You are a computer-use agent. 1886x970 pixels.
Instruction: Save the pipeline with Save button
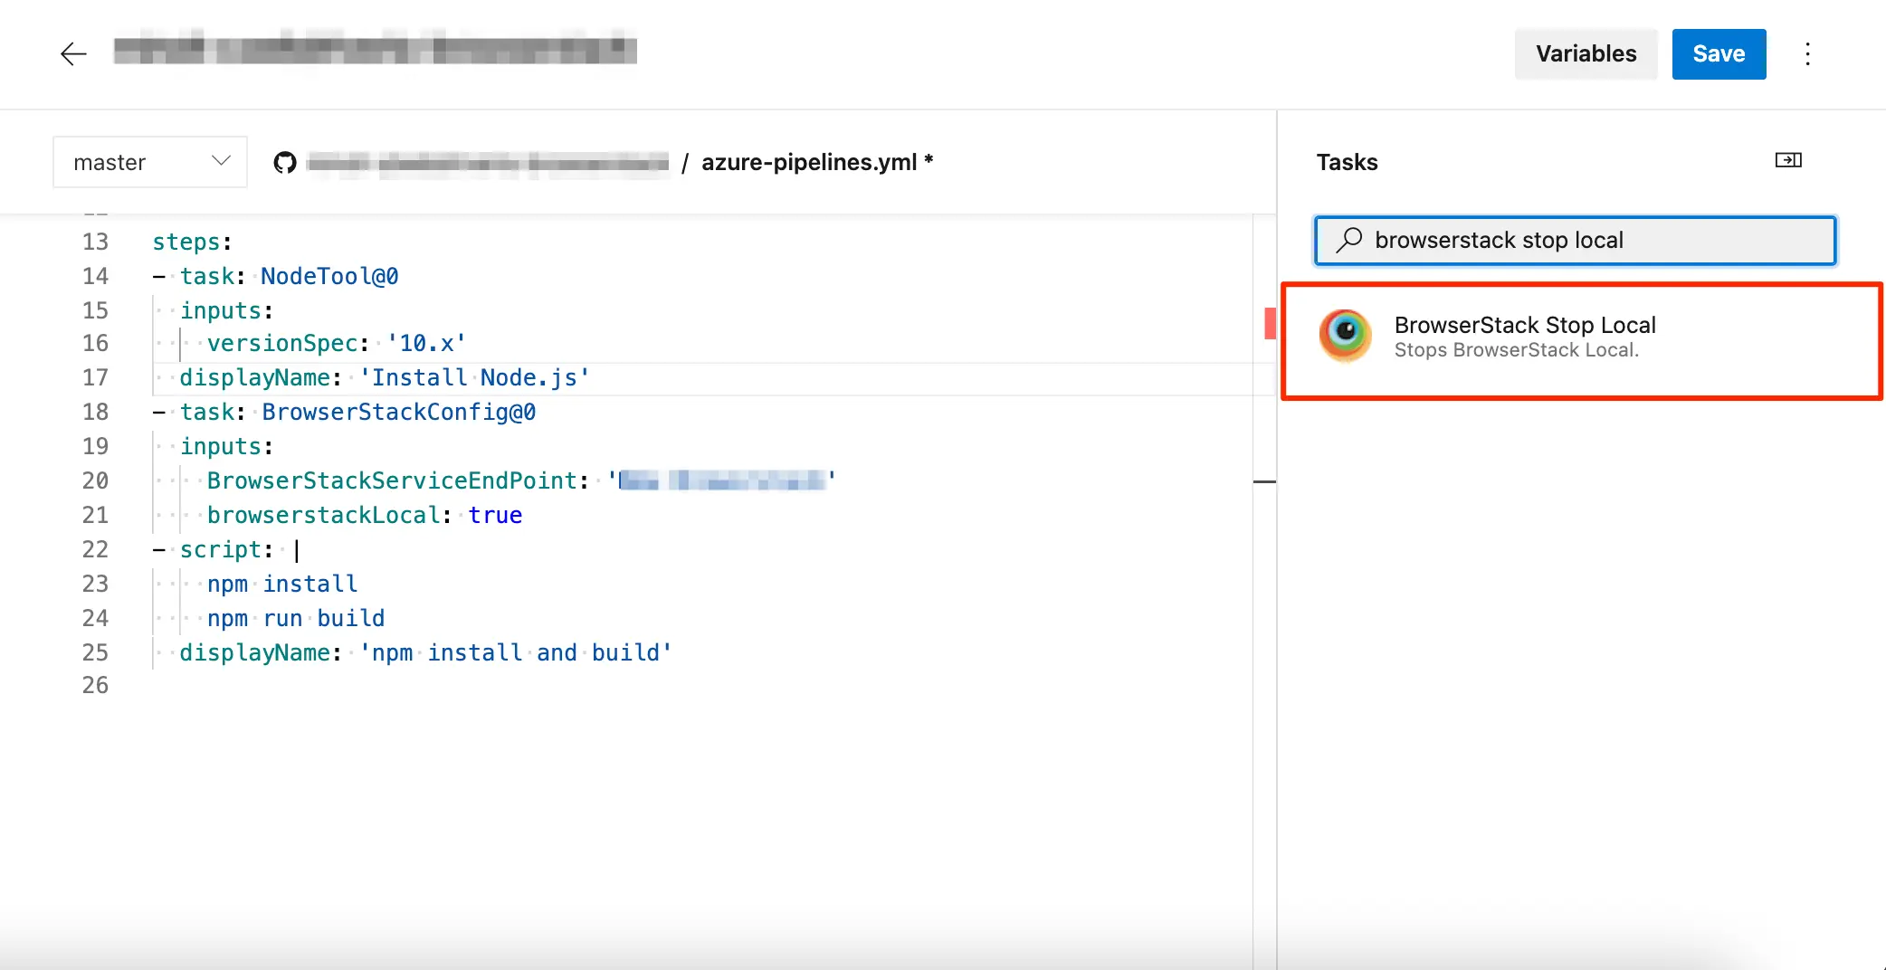(1718, 54)
